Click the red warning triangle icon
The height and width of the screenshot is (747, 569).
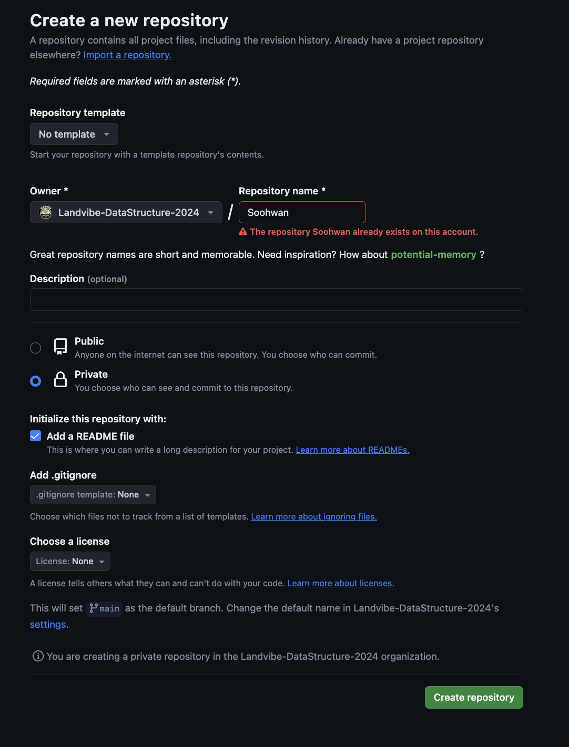[x=243, y=232]
